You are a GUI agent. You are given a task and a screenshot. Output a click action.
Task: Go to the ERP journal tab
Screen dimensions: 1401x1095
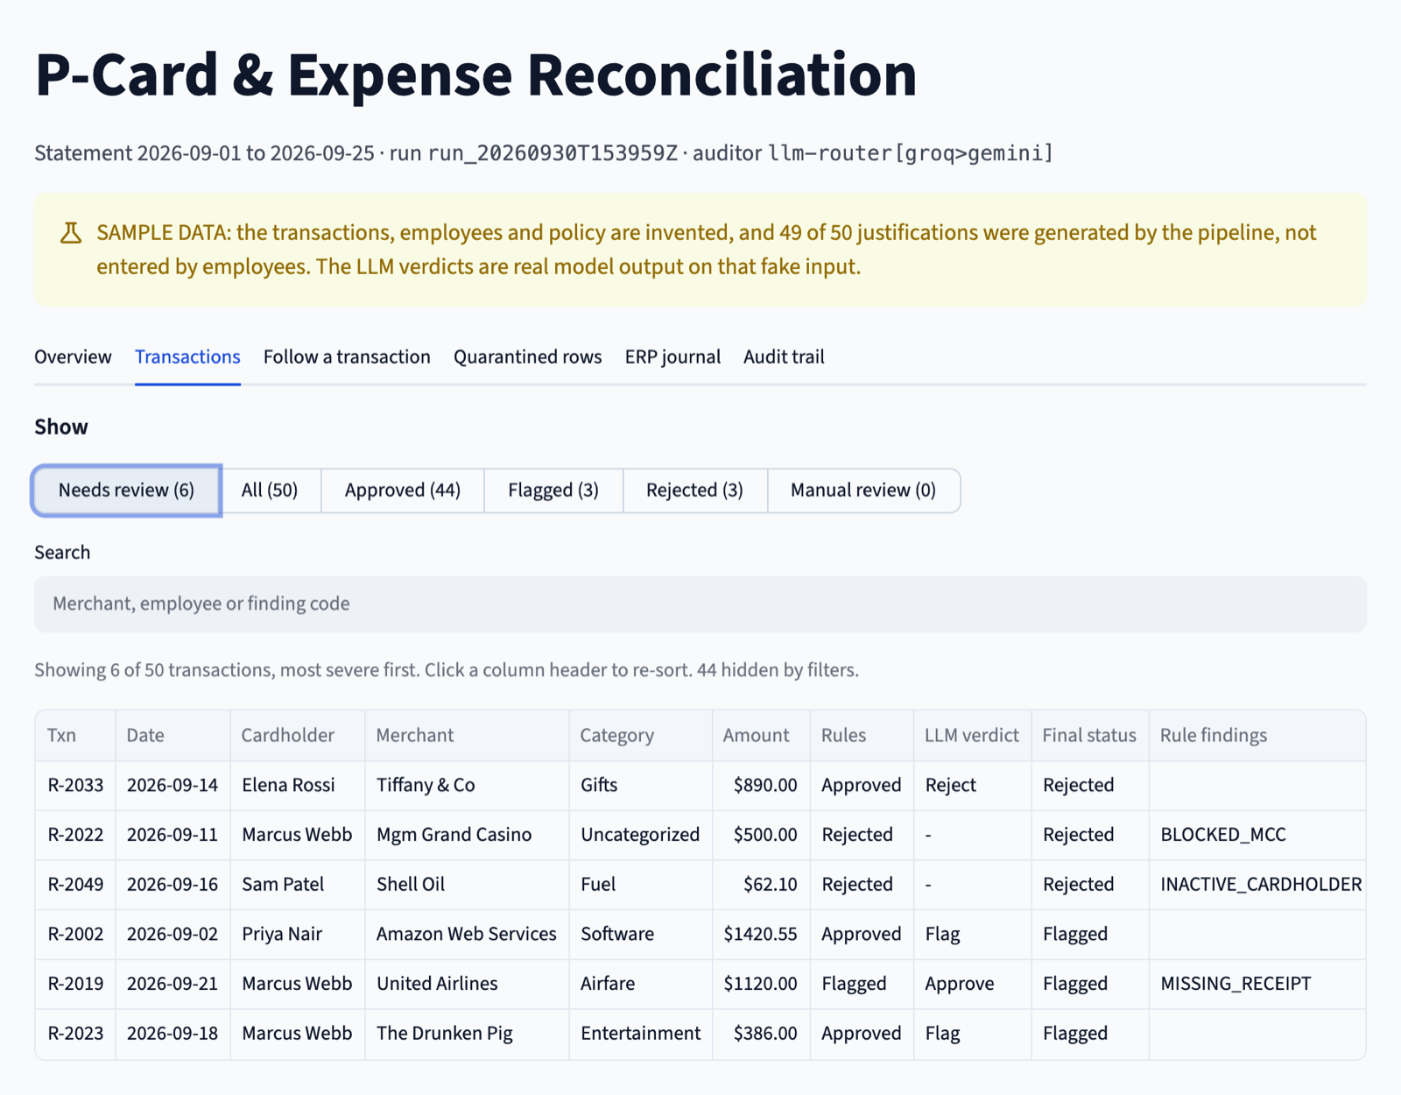(x=672, y=357)
